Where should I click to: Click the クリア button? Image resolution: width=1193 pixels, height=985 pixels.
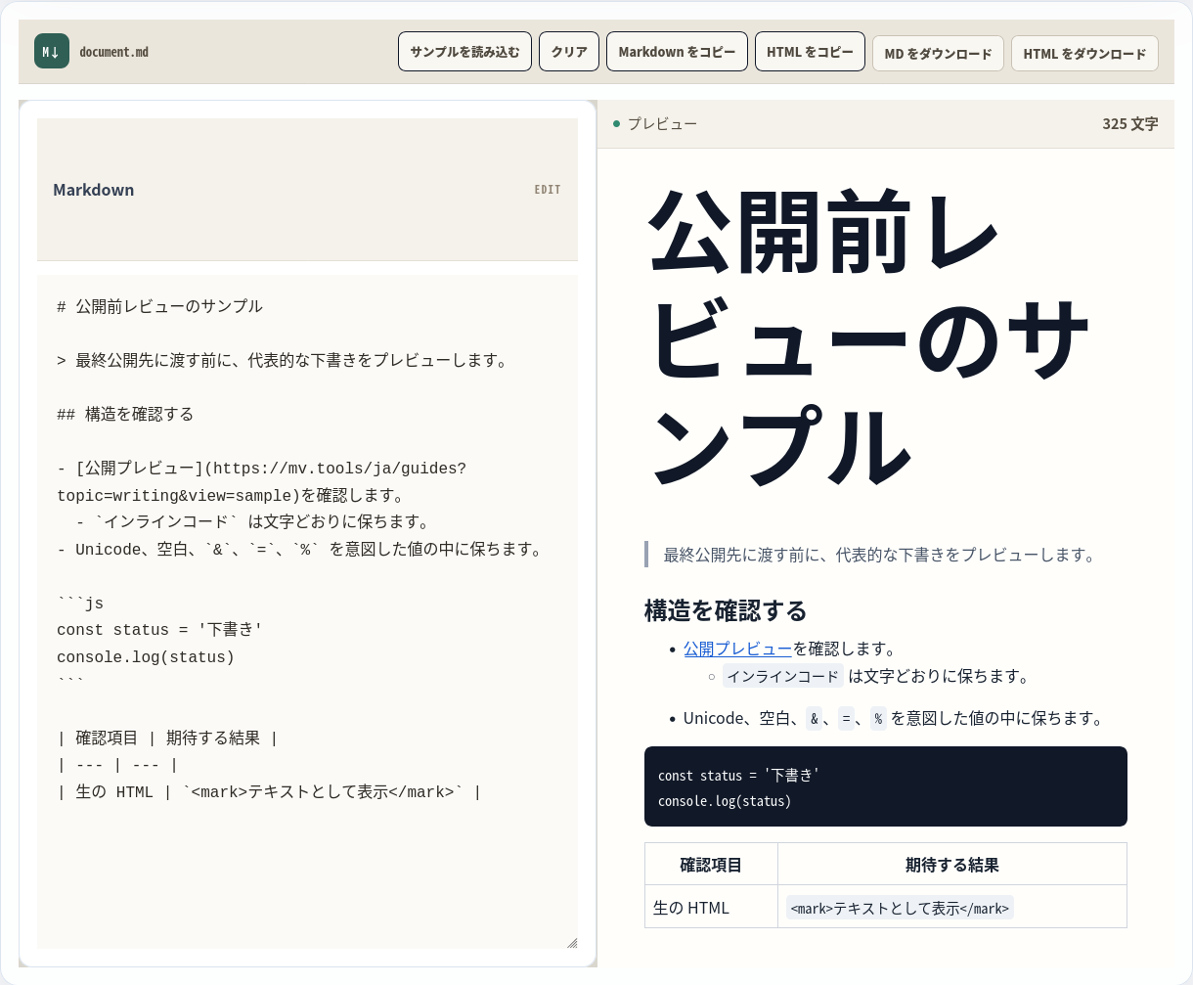569,52
